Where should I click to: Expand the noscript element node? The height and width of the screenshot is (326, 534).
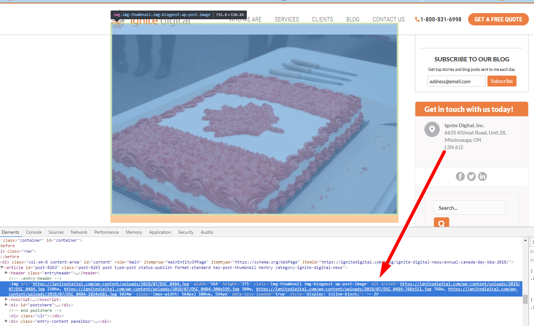coord(6,299)
